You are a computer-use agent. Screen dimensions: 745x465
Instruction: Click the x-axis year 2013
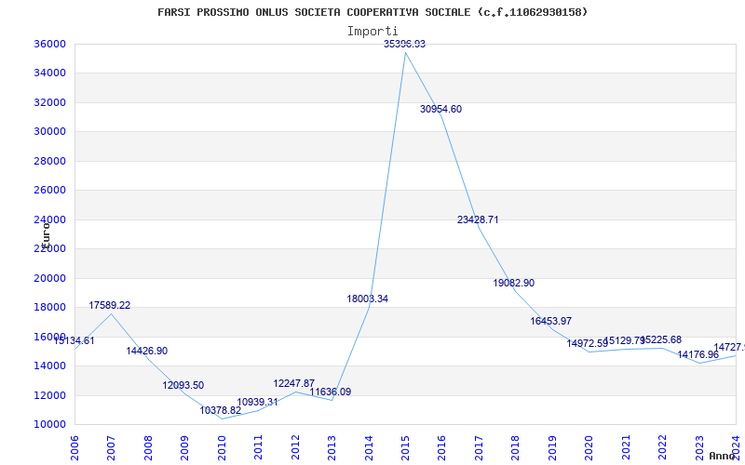click(332, 447)
